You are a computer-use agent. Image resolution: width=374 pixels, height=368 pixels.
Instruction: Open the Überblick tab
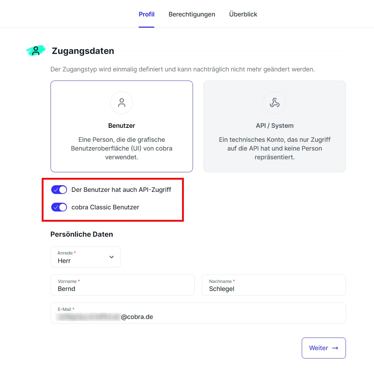243,14
